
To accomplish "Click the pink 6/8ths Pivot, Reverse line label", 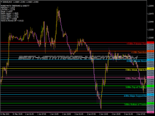I will (136, 79).
